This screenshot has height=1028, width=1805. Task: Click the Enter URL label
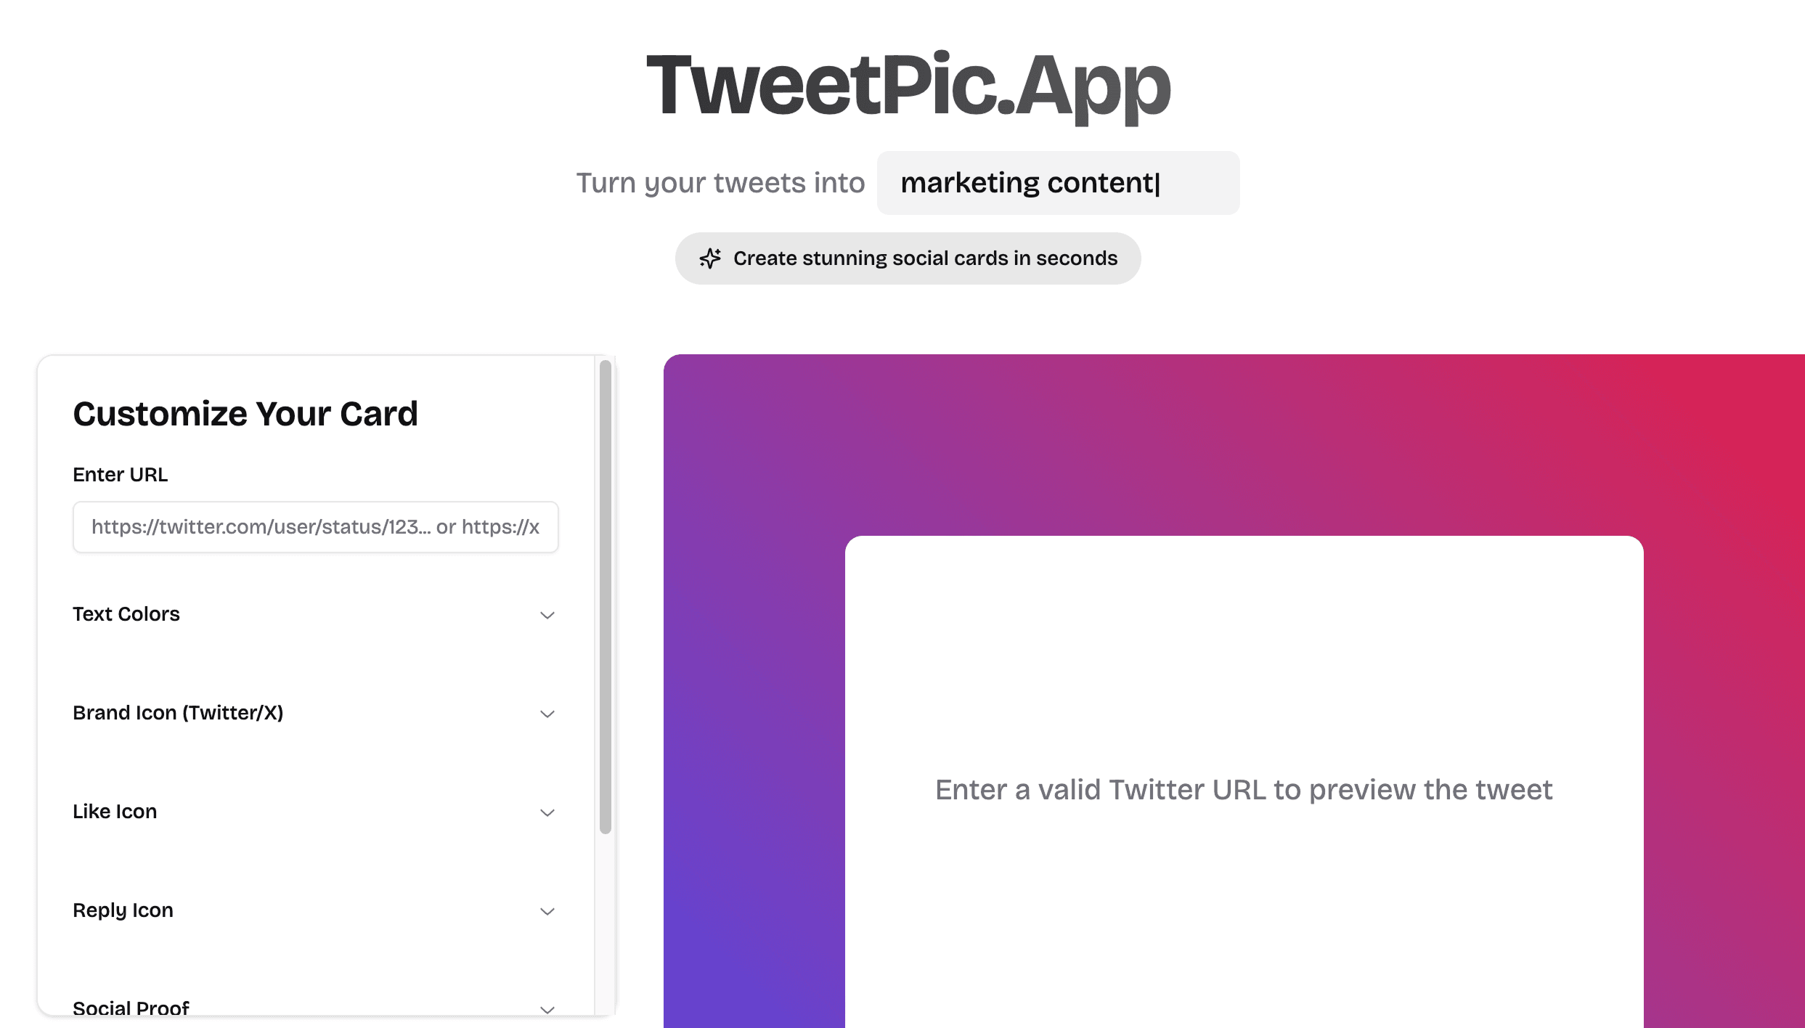click(120, 475)
